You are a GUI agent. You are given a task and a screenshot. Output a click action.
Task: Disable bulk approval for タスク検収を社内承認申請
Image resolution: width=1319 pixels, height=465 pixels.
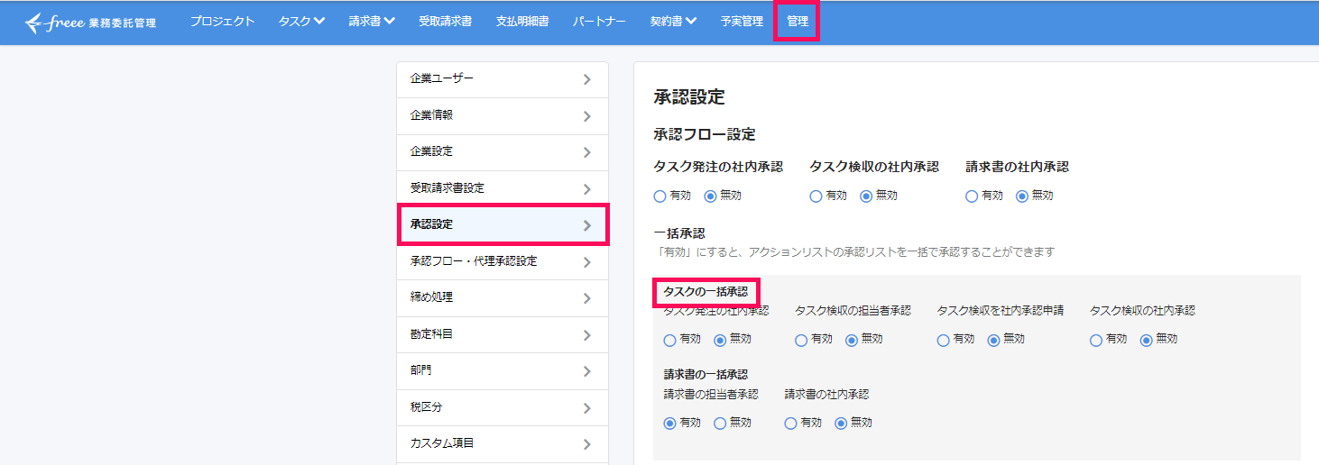993,340
